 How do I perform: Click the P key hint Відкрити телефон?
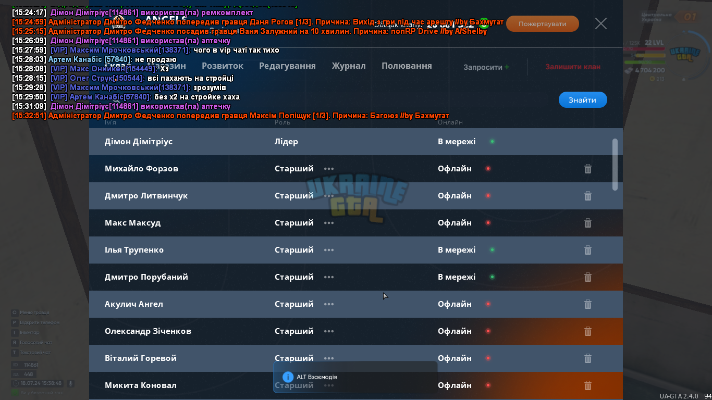coord(35,322)
